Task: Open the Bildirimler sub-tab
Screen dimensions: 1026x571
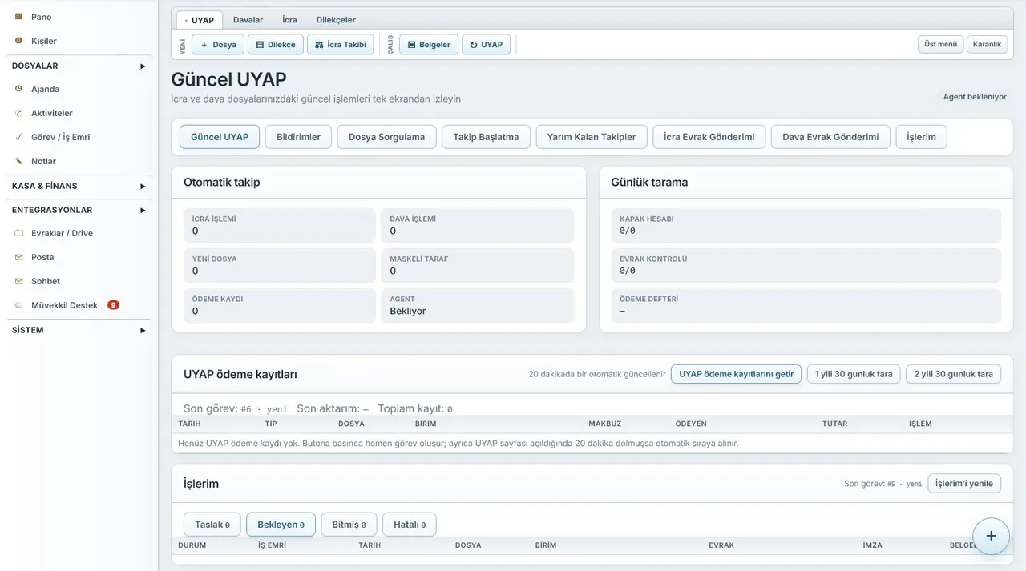Action: coord(298,137)
